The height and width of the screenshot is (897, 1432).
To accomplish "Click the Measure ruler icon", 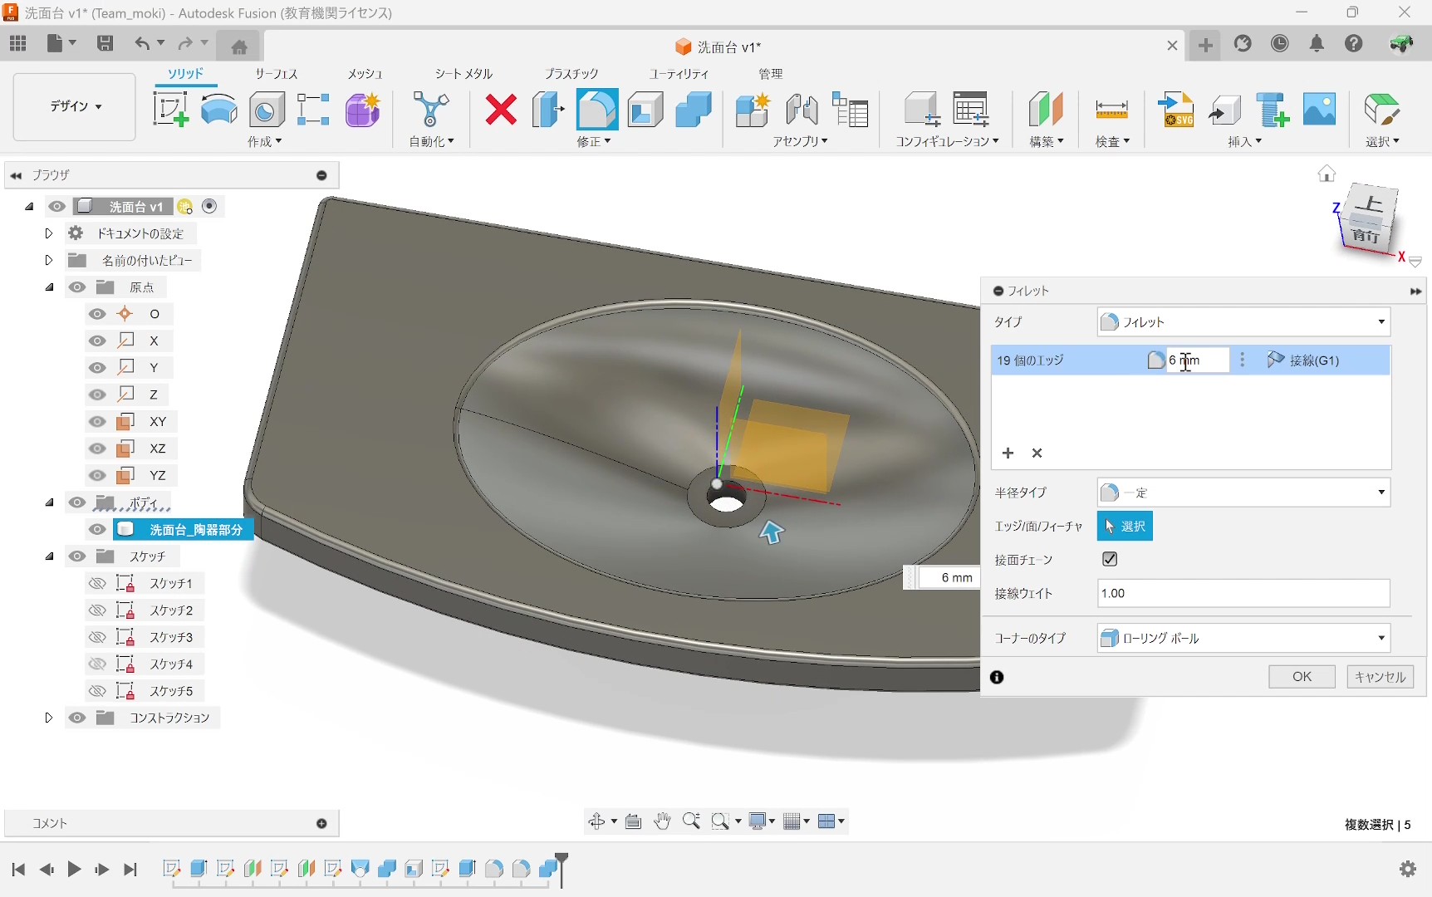I will tap(1111, 110).
